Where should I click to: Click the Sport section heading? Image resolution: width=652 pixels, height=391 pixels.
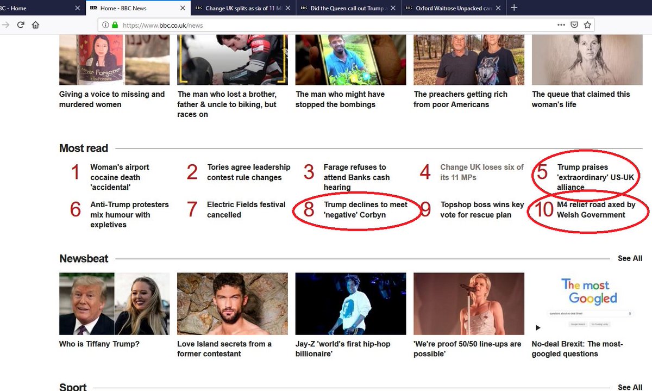(x=73, y=387)
